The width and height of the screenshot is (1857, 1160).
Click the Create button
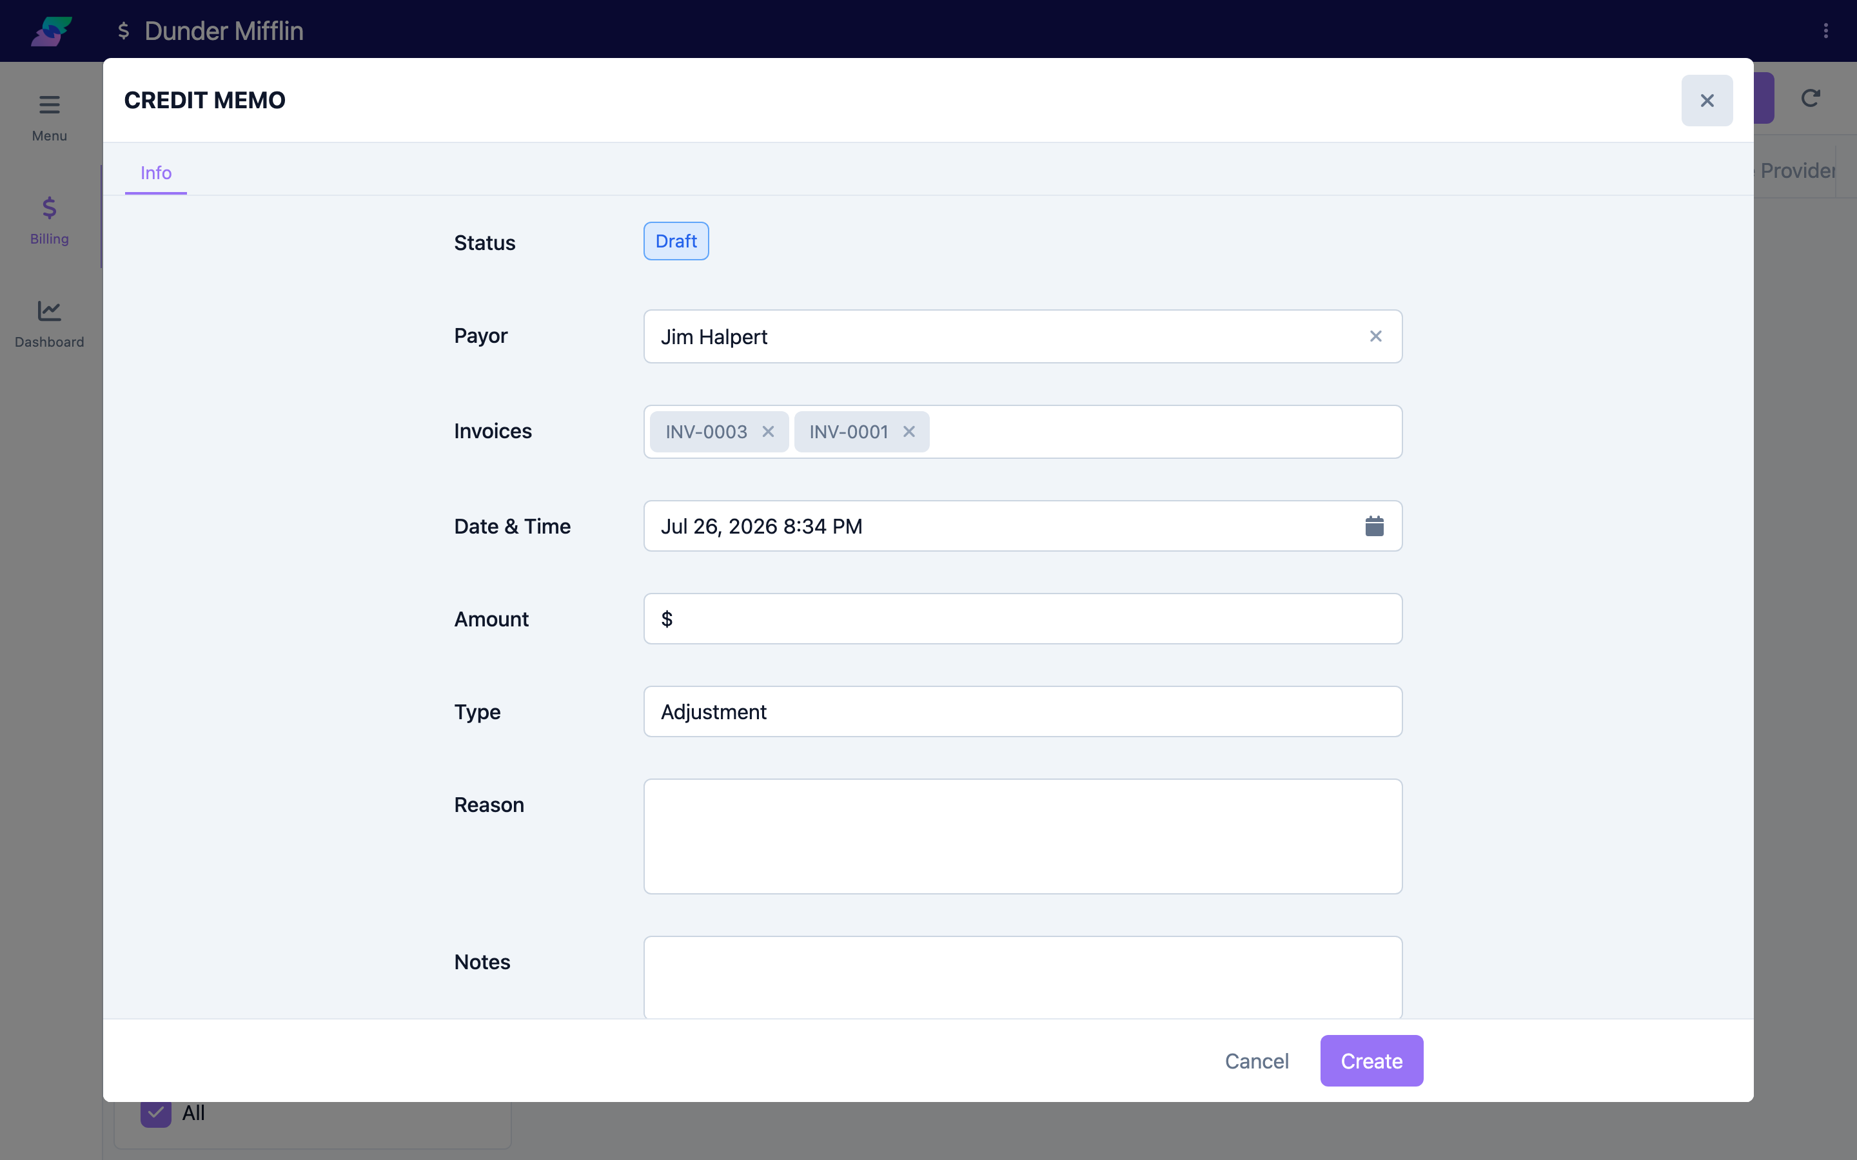1371,1061
